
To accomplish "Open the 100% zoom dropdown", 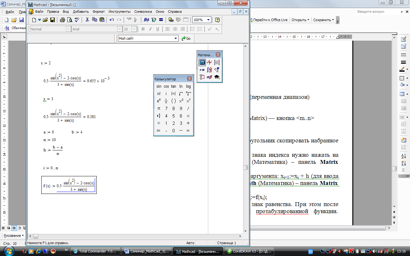I will click(x=208, y=20).
